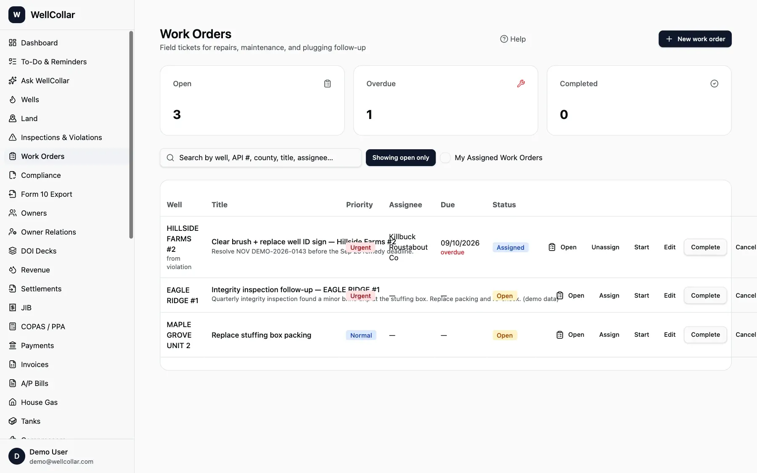Click the Owners people icon

[x=13, y=213]
